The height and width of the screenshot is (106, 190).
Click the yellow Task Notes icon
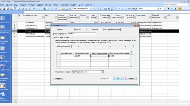(63, 9)
